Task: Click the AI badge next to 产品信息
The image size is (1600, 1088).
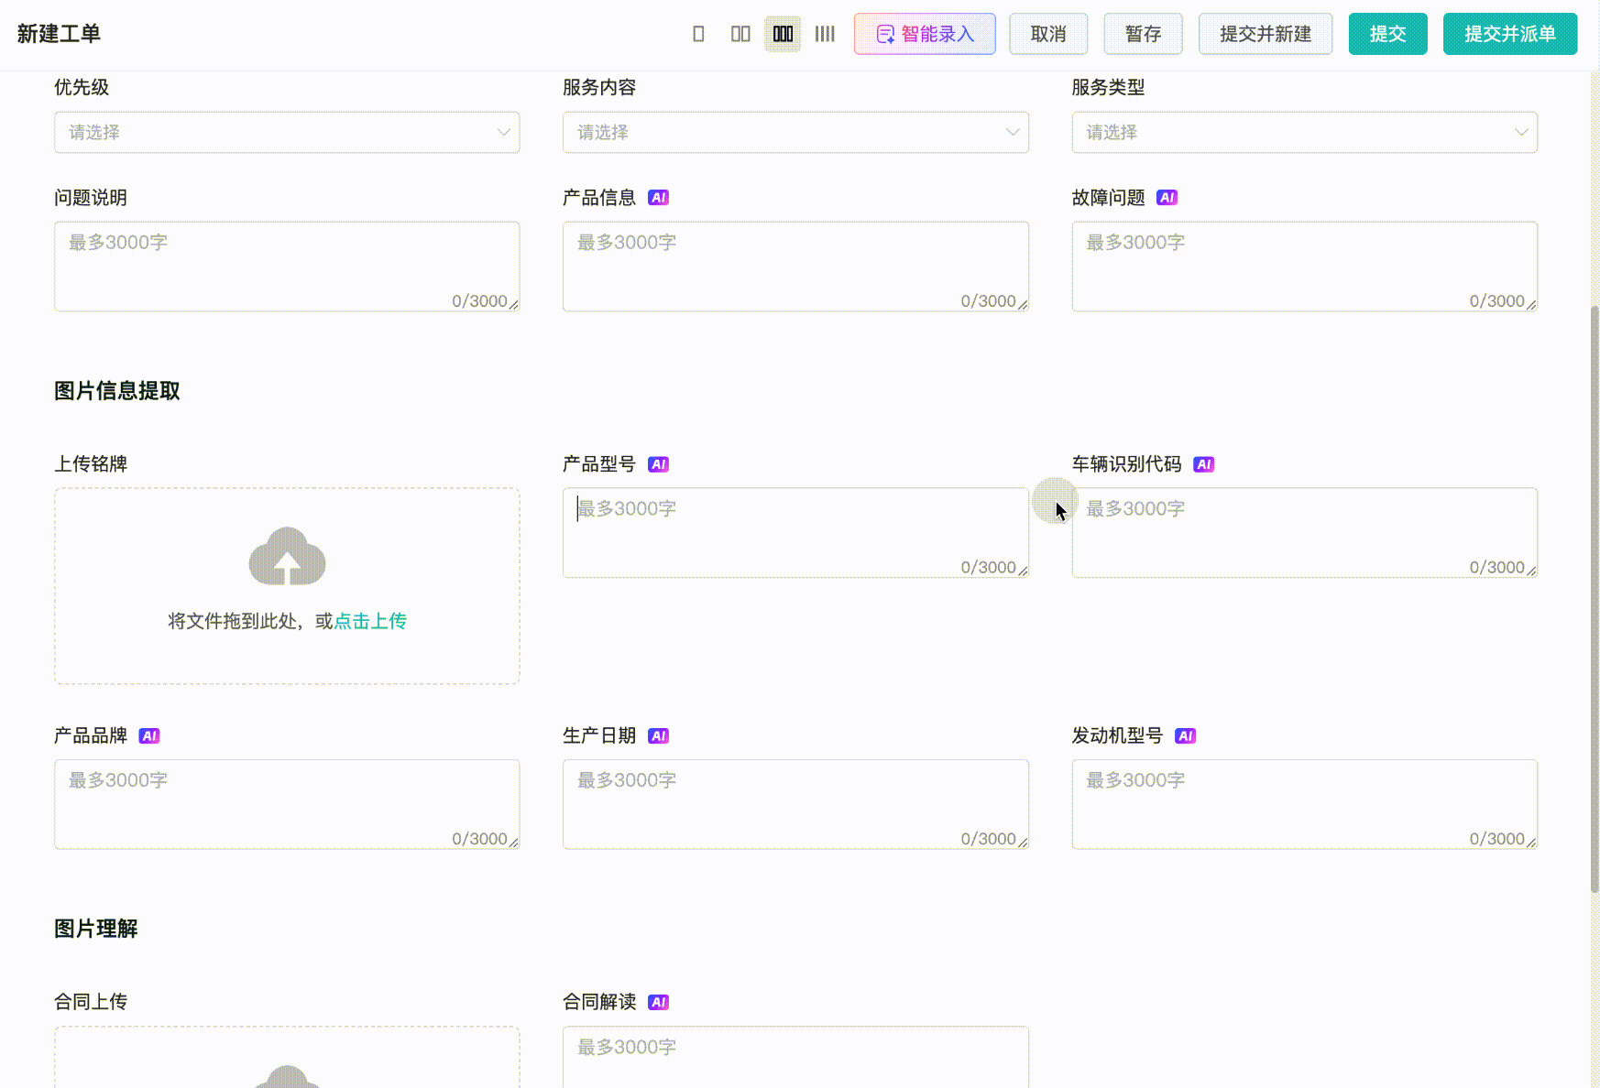Action: pyautogui.click(x=658, y=198)
